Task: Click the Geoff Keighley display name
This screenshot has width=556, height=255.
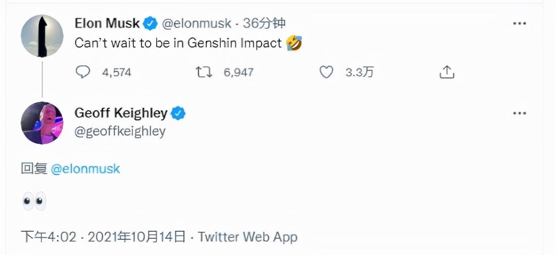Action: (x=121, y=113)
